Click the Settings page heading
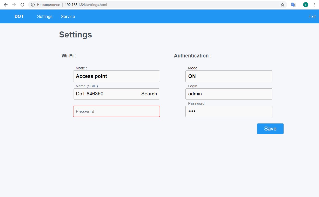The width and height of the screenshot is (319, 197). coord(76,35)
